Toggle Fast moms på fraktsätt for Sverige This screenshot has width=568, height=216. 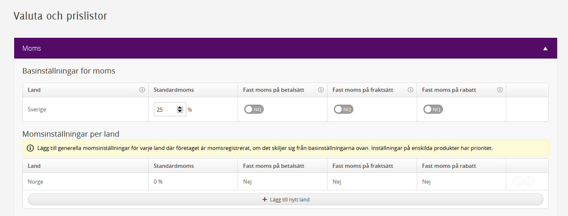point(344,109)
